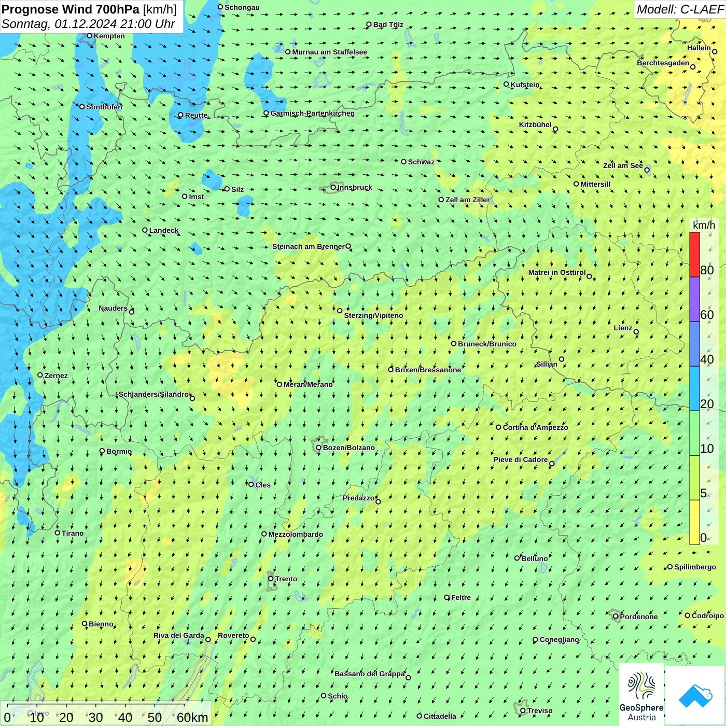The width and height of the screenshot is (726, 726).
Task: Click the GeoSphere Austria logo
Action: pos(641,695)
